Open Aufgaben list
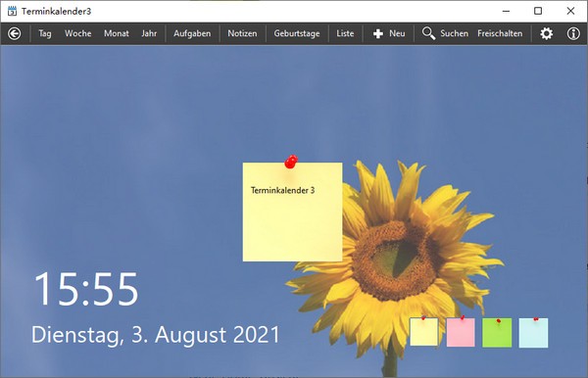 [x=192, y=33]
